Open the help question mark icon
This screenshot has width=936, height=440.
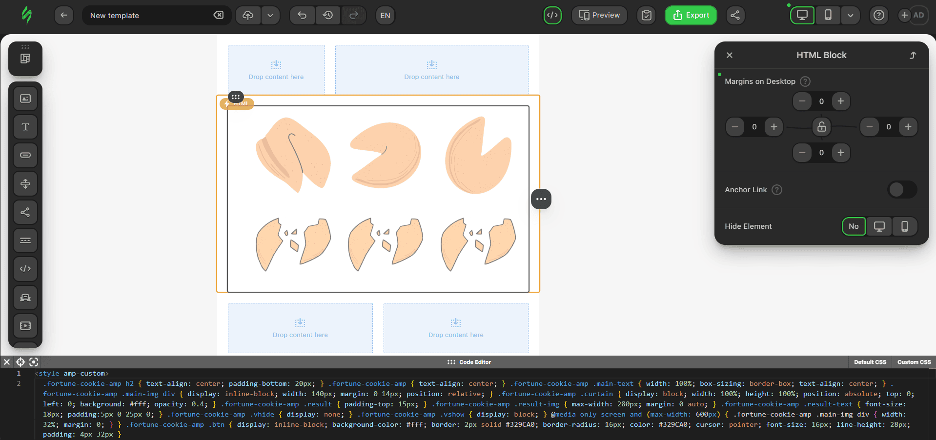click(878, 15)
